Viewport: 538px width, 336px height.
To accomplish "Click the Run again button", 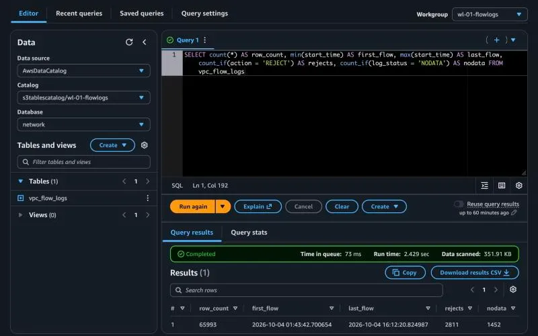I will (193, 206).
